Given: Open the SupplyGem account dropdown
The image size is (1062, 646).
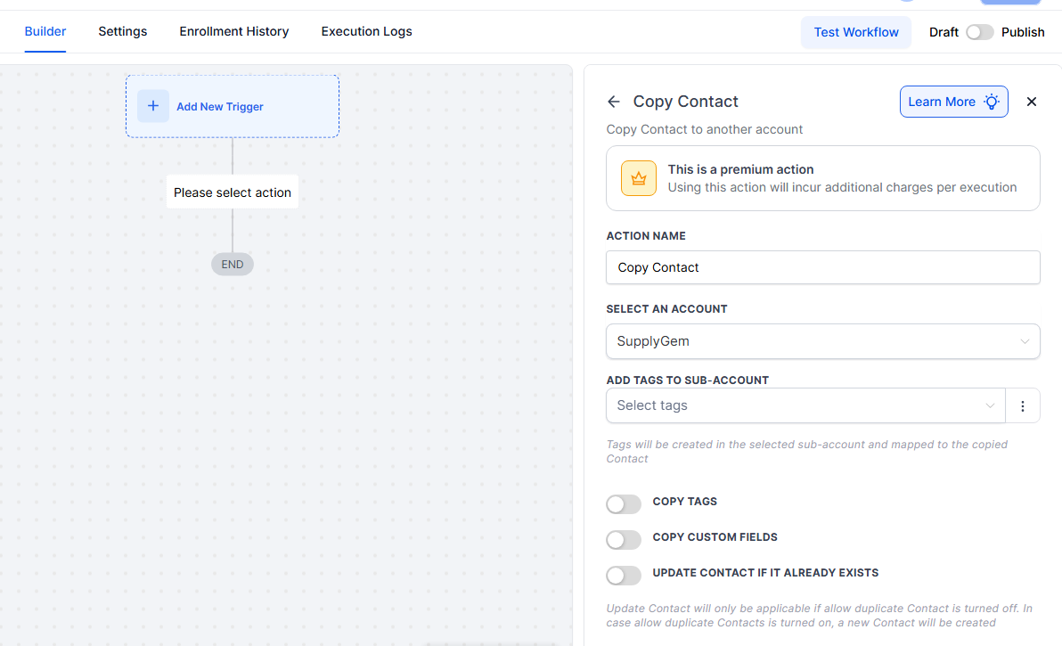Looking at the screenshot, I should coord(822,341).
